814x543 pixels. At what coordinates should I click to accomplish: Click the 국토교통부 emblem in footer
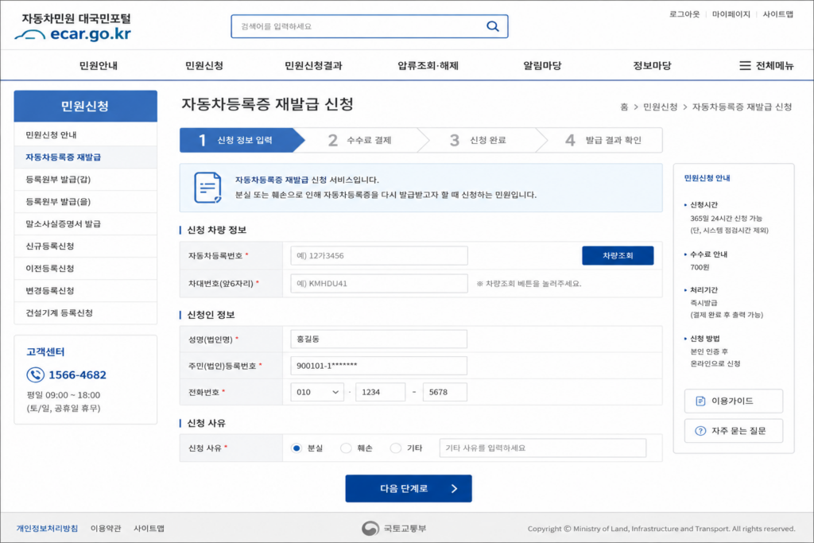[x=370, y=529]
